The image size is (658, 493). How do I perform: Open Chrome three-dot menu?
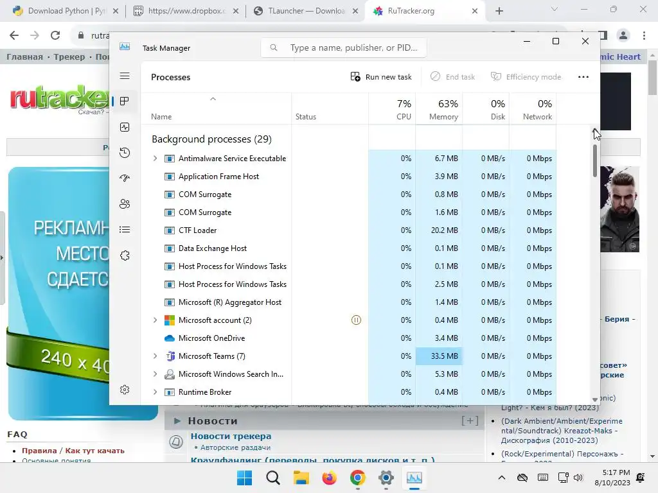(x=644, y=35)
